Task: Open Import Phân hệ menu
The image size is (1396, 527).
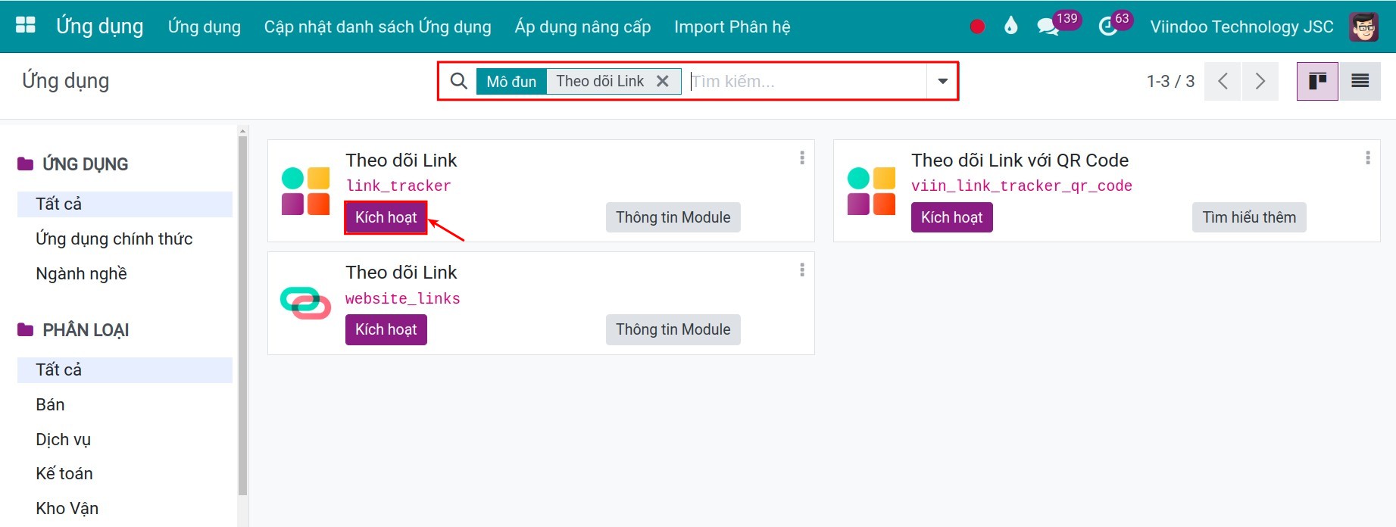Action: point(732,27)
